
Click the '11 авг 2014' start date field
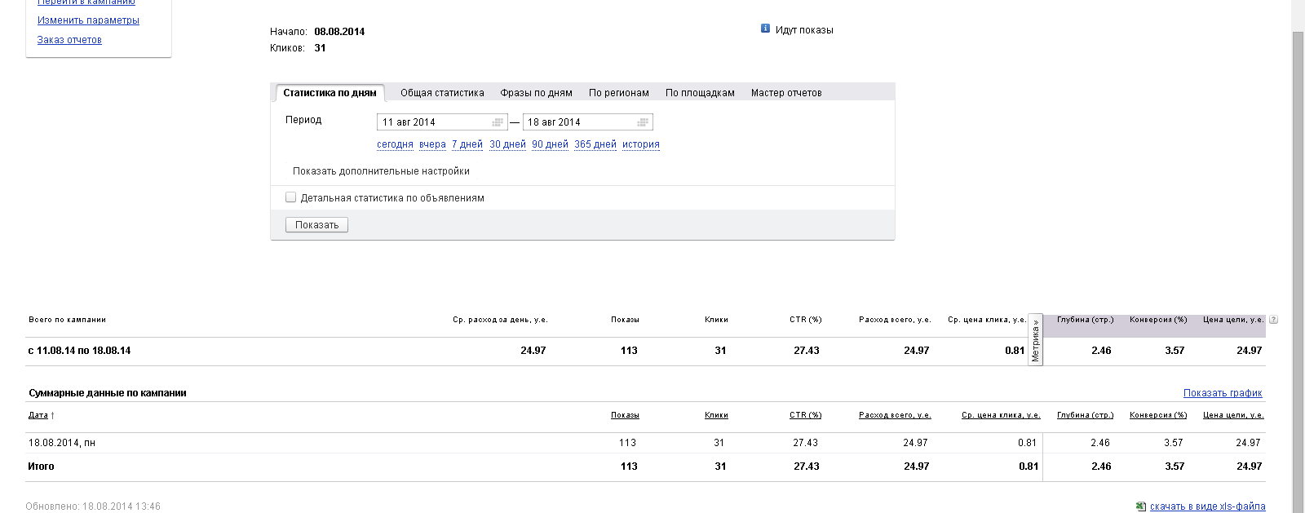(x=434, y=122)
